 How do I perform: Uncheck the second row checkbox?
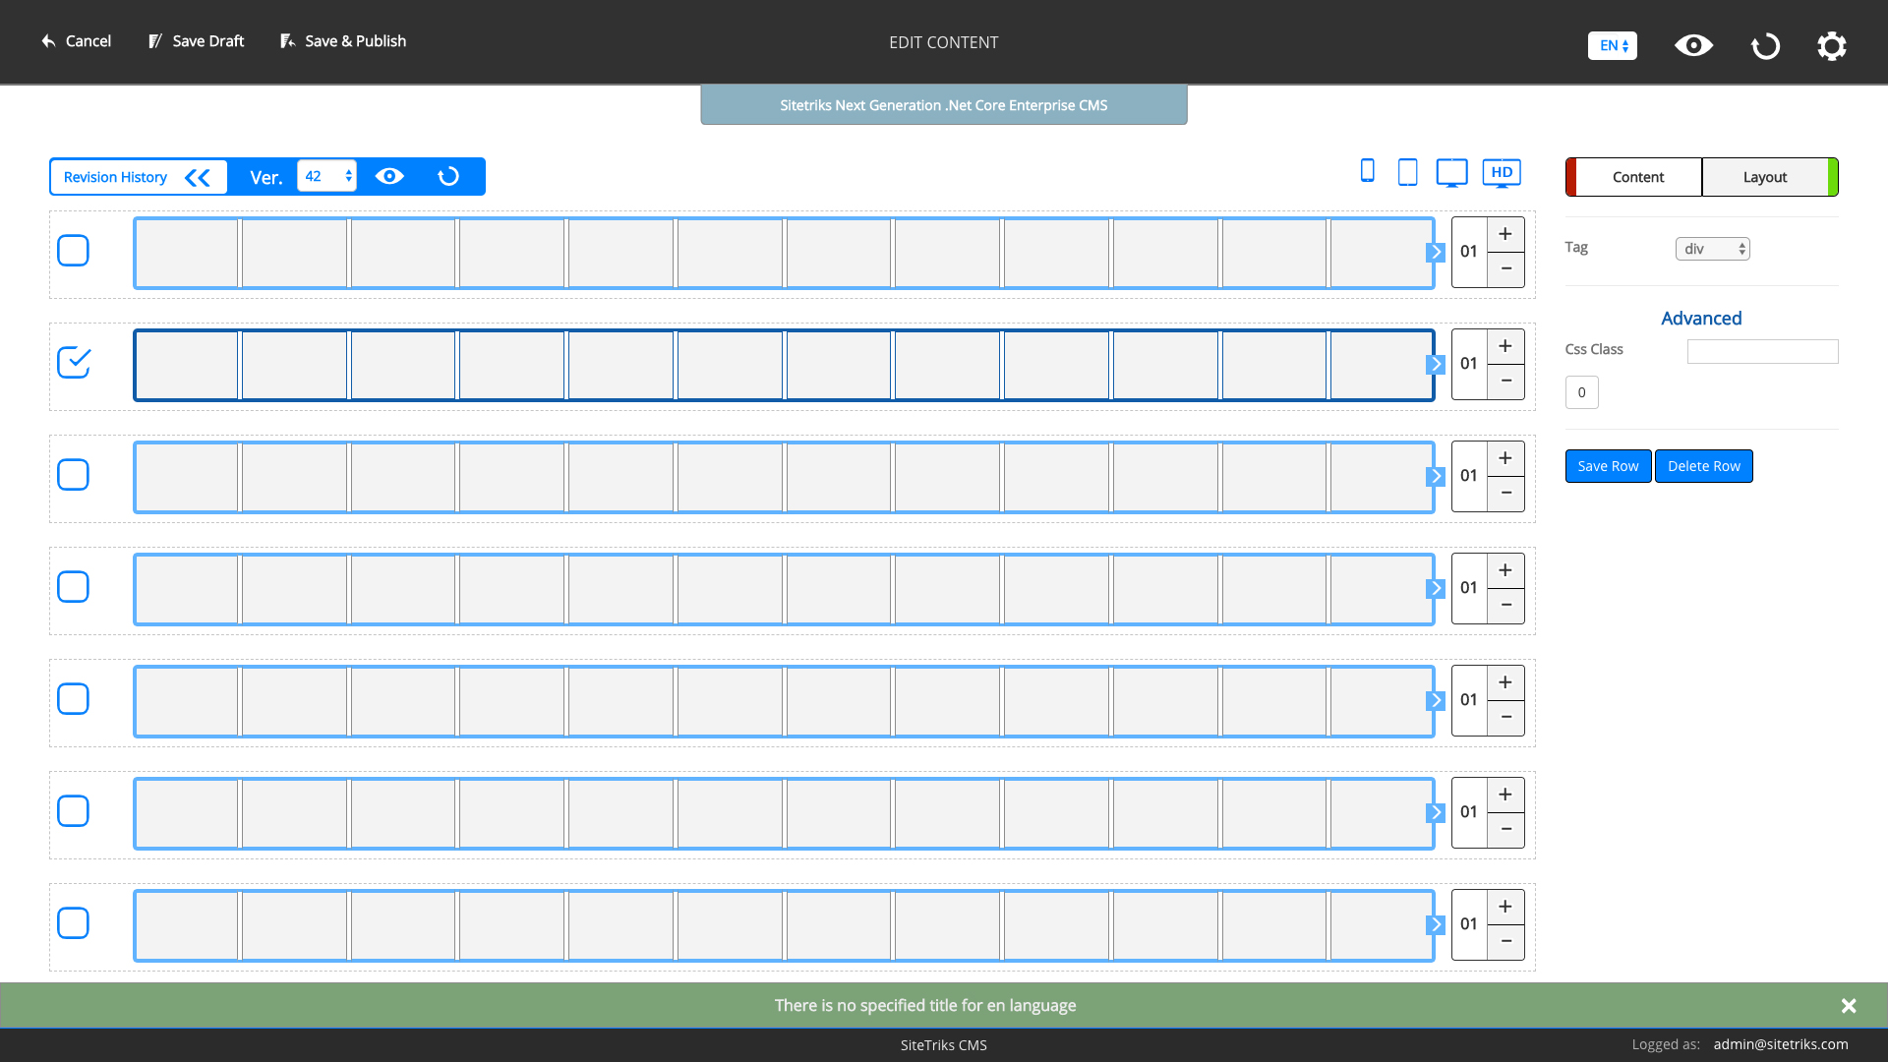pos(74,363)
